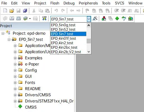Click the target combo box dropdown arrow
The image size is (144, 112).
[89, 19]
